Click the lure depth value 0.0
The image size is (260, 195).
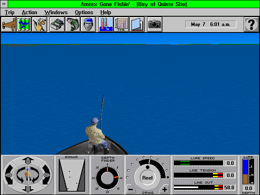tap(248, 188)
